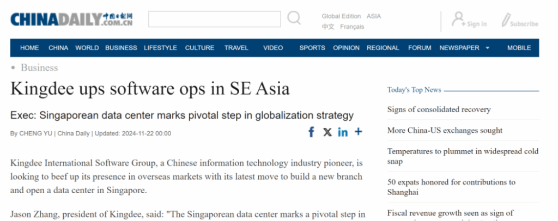Image resolution: width=558 pixels, height=221 pixels.
Task: Click the magnifying glass search icon
Action: [294, 19]
